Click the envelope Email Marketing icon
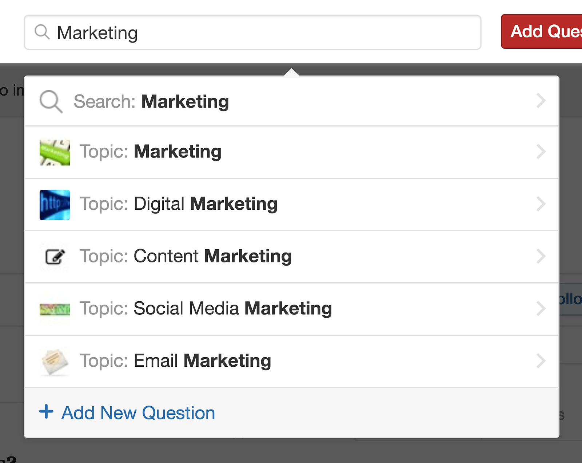 (x=55, y=362)
